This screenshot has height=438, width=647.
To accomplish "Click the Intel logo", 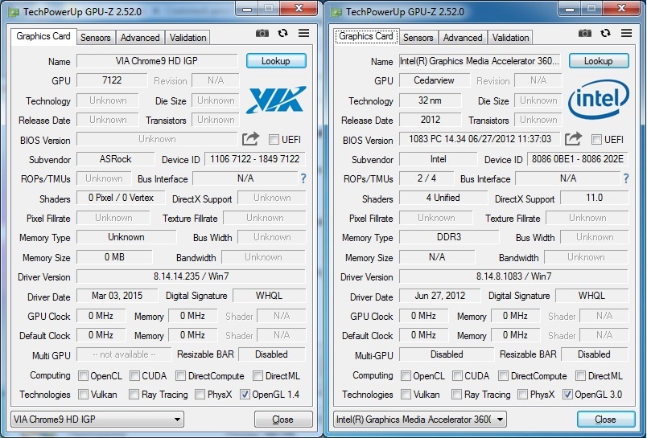I will [599, 100].
